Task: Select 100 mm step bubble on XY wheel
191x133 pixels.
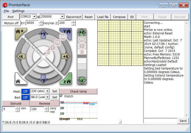Action: click(63, 37)
